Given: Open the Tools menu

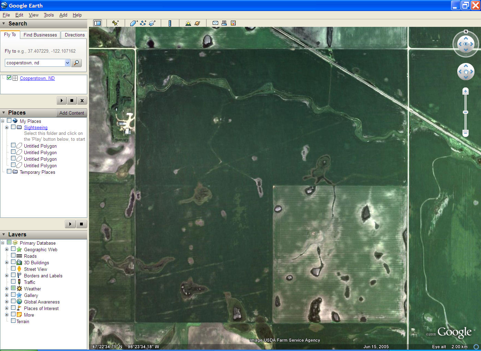Looking at the screenshot, I should 49,15.
